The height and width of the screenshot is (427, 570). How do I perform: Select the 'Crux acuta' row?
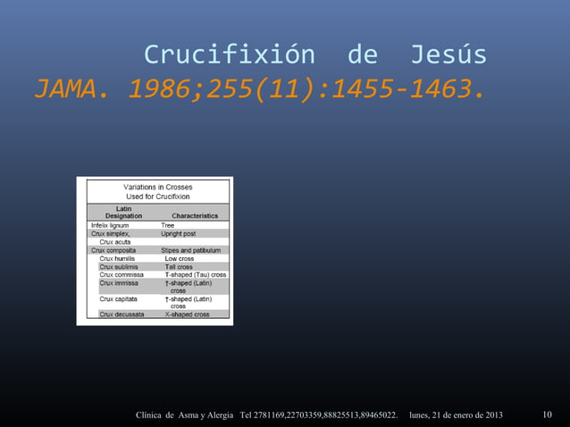tap(115, 242)
